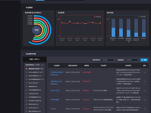This screenshot has width=151, height=113.
Task: Click the 进程异常行为 bar in 操作类型 chart
Action: click(113, 32)
